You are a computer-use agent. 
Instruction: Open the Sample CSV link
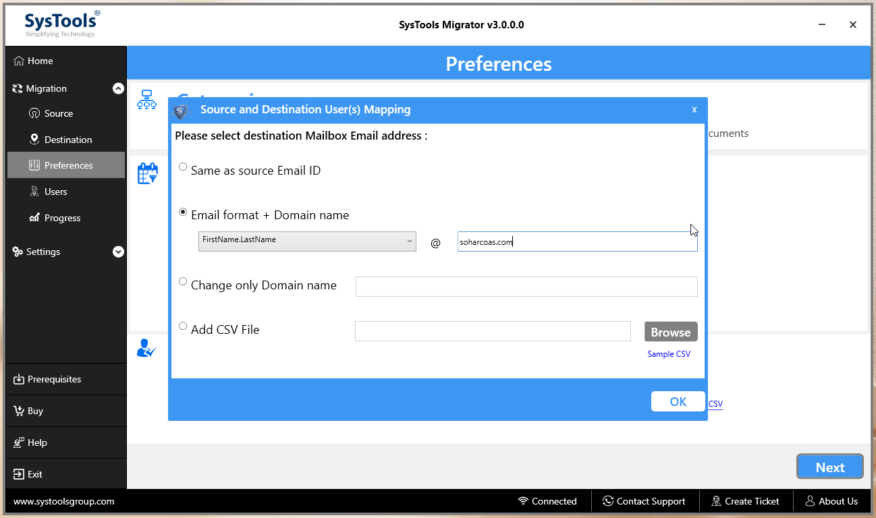(669, 354)
